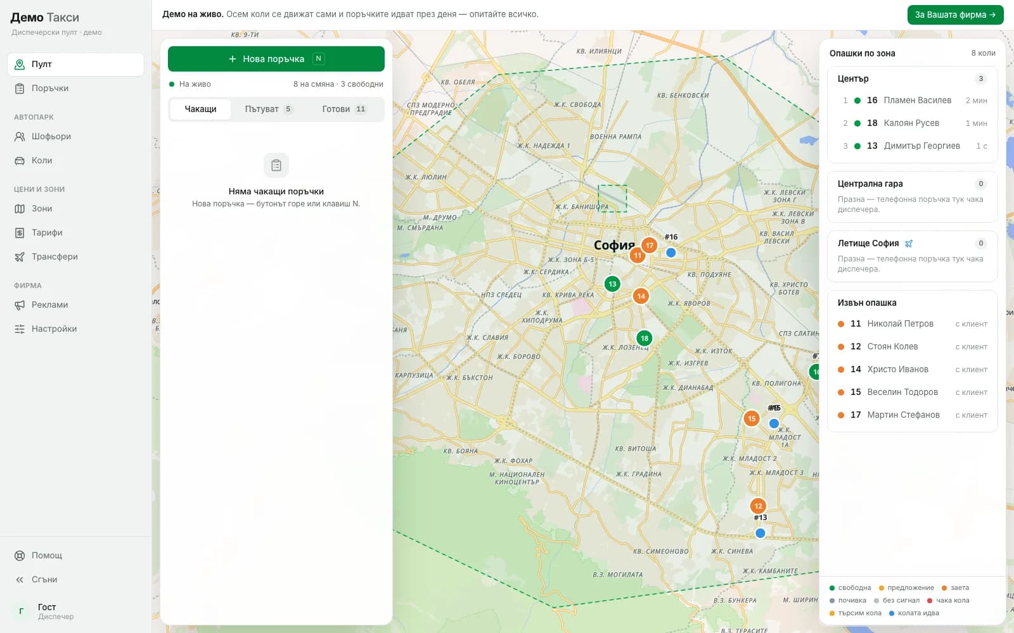This screenshot has width=1014, height=633.
Task: Open the Зони map icon
Action: 20,208
